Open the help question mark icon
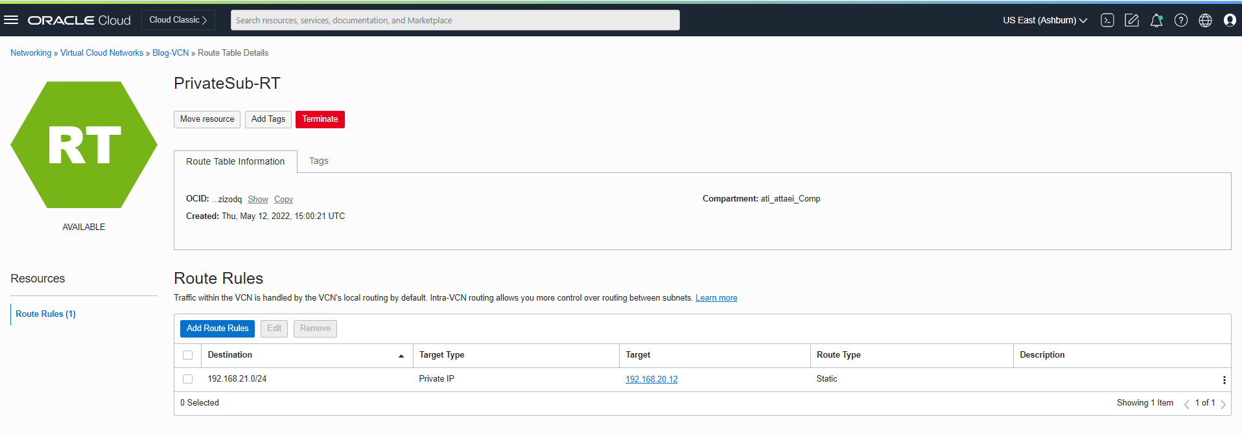This screenshot has height=438, width=1242. click(1181, 20)
